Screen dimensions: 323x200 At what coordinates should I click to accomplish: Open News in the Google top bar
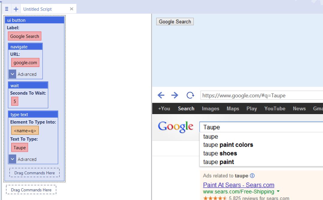click(299, 109)
